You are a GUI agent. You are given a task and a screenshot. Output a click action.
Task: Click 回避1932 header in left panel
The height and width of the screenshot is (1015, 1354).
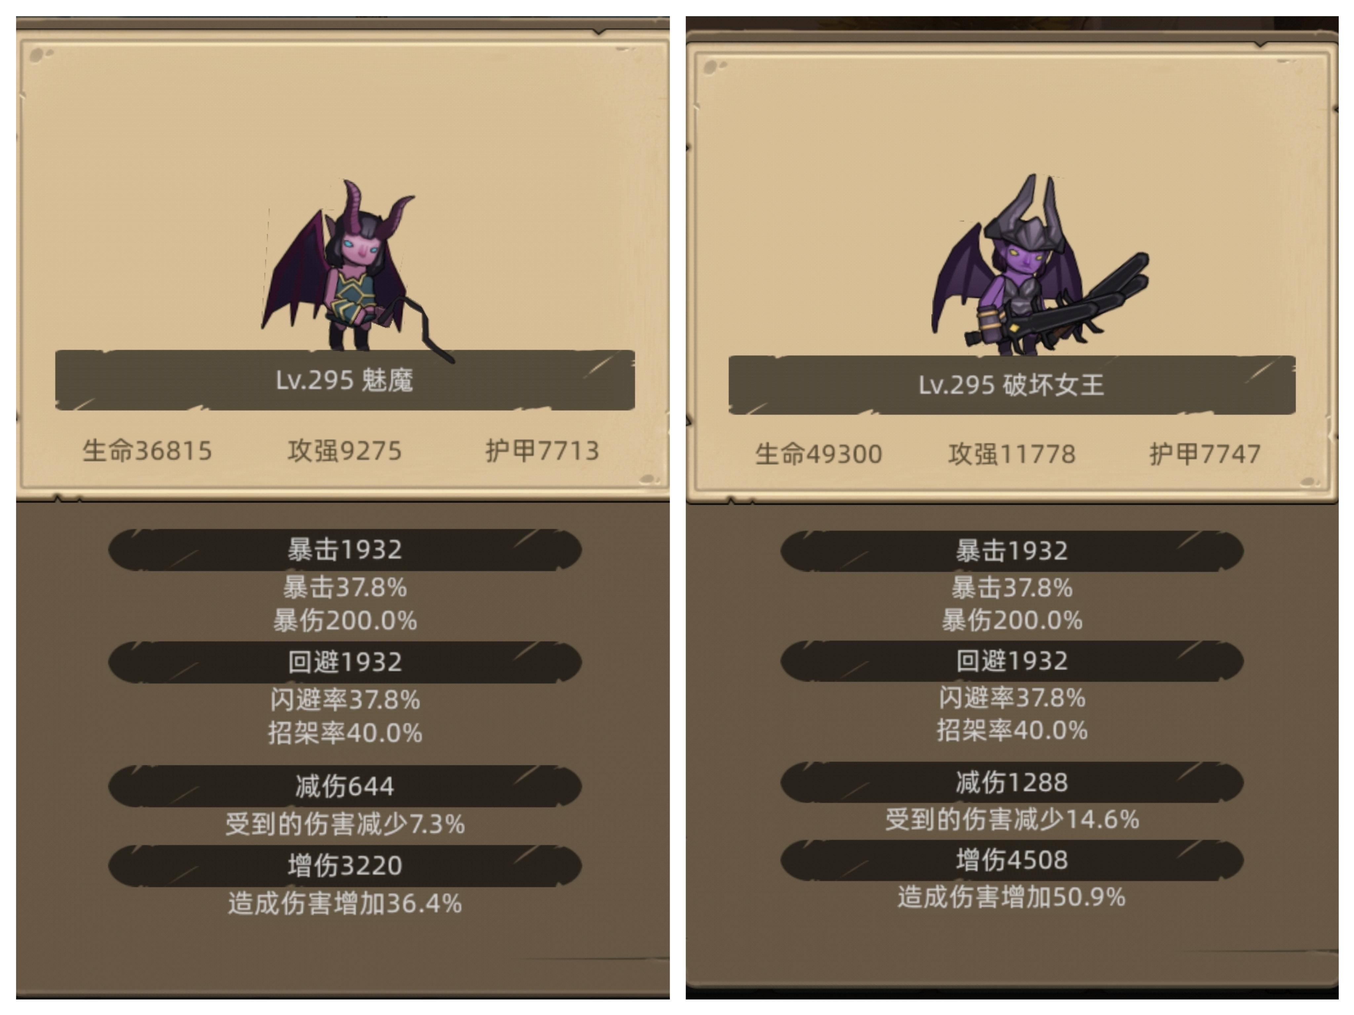[x=345, y=662]
